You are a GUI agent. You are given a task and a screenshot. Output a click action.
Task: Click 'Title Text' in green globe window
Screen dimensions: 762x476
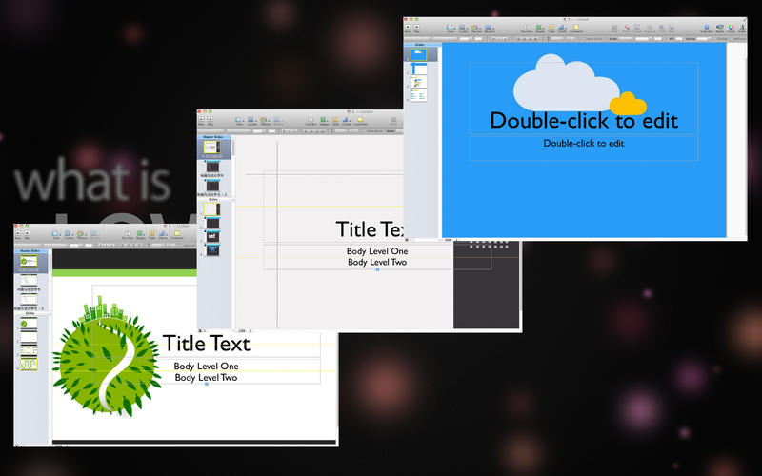[207, 344]
